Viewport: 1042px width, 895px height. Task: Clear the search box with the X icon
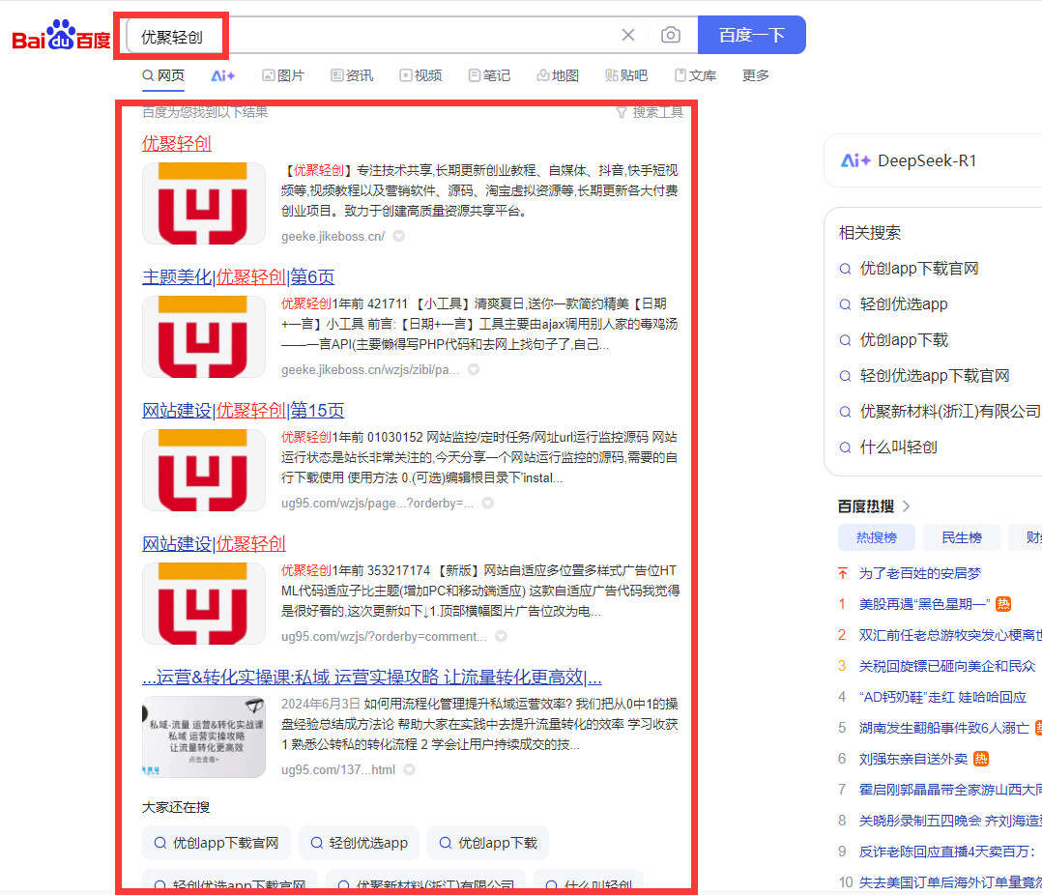(627, 34)
